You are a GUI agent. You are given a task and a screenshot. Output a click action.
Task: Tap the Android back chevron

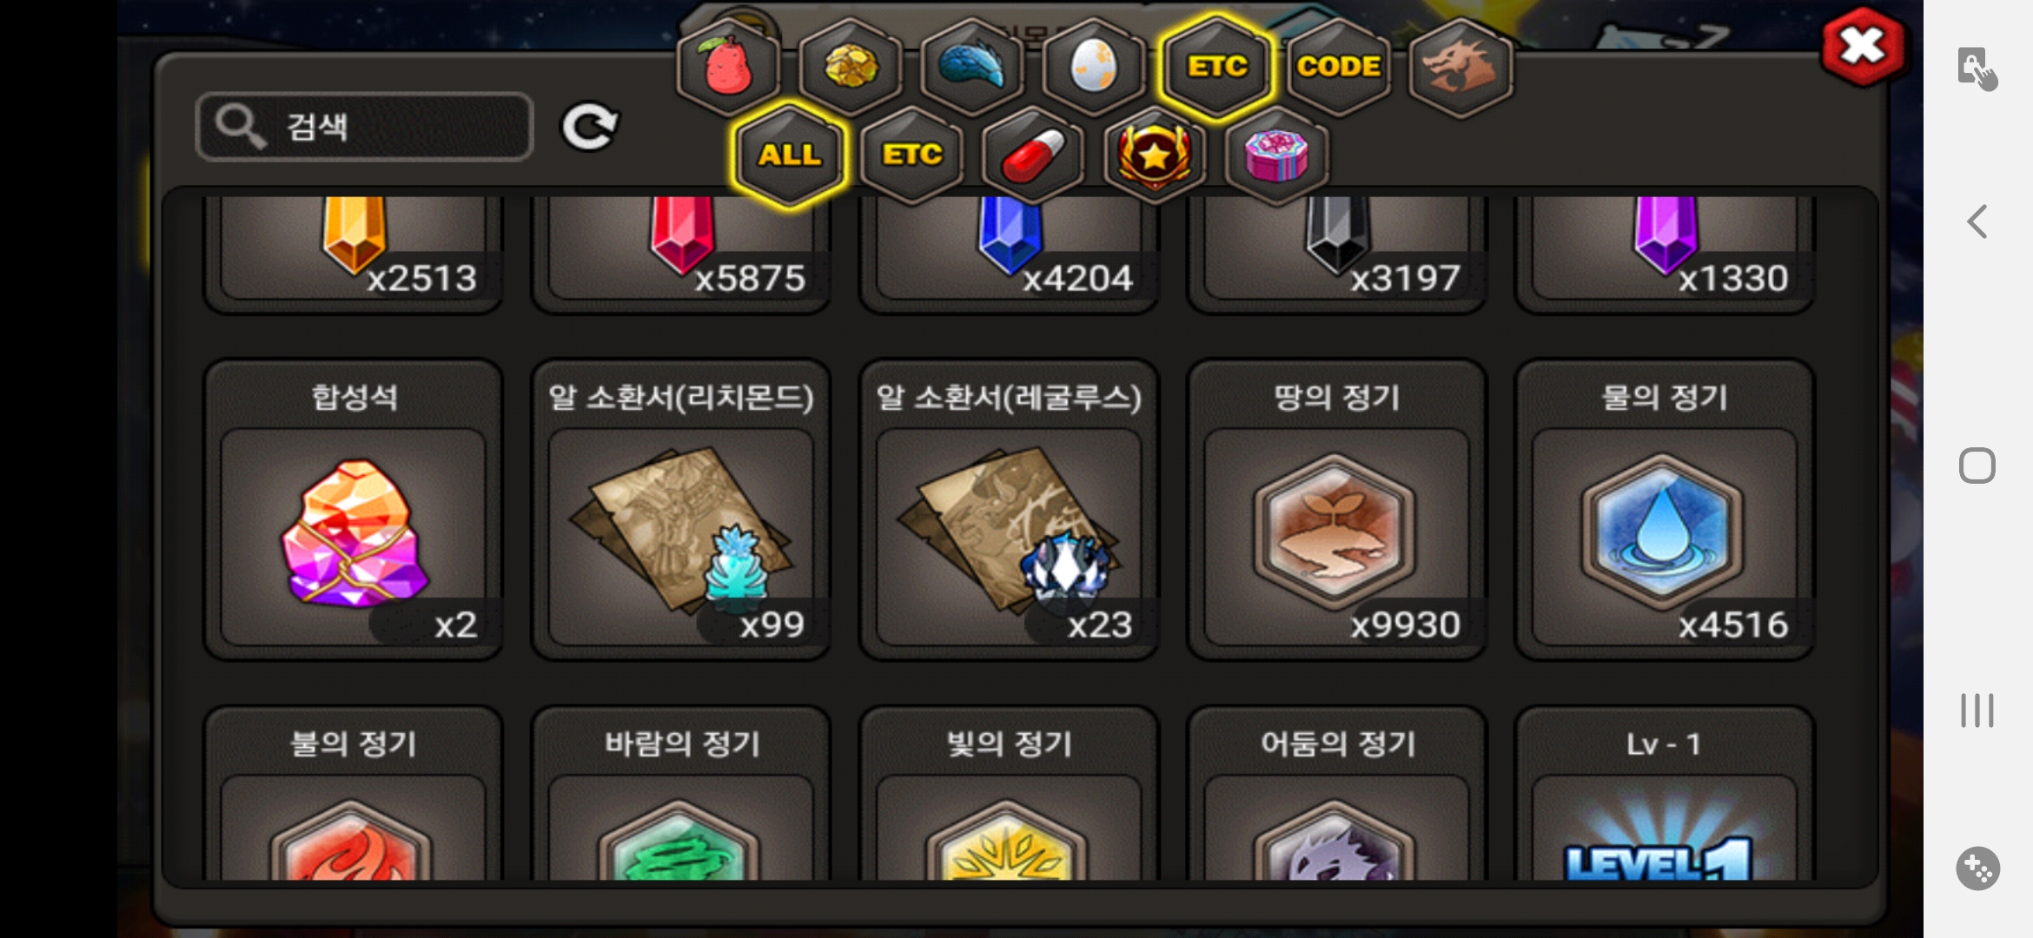point(1977,221)
